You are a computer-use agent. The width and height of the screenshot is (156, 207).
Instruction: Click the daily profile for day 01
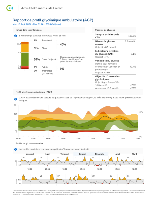tap(135, 180)
